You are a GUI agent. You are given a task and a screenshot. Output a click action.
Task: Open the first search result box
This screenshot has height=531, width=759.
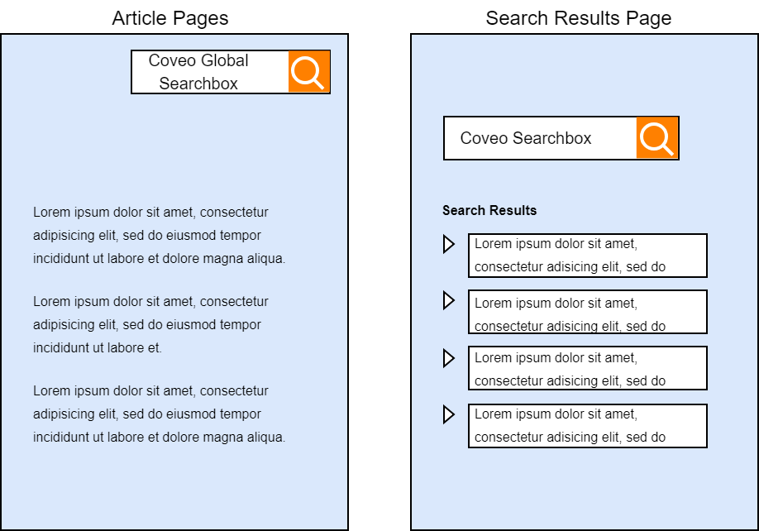point(588,256)
